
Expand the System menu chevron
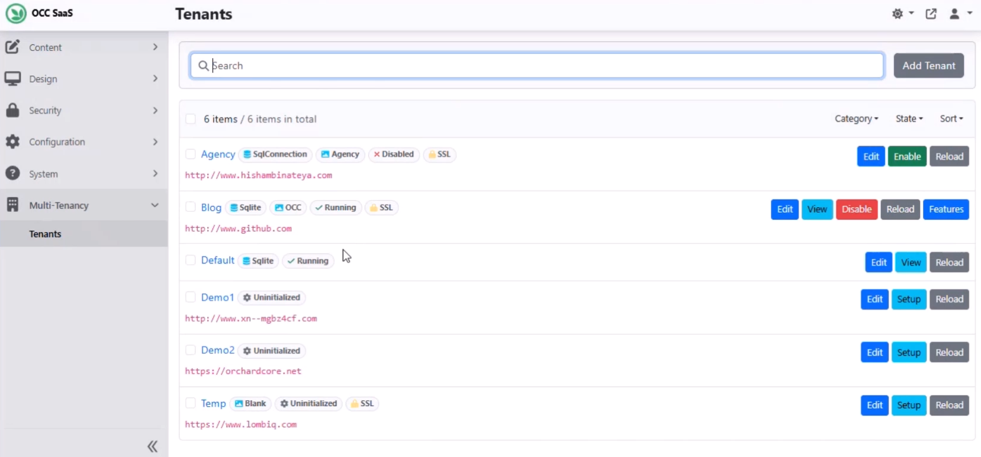tap(155, 173)
